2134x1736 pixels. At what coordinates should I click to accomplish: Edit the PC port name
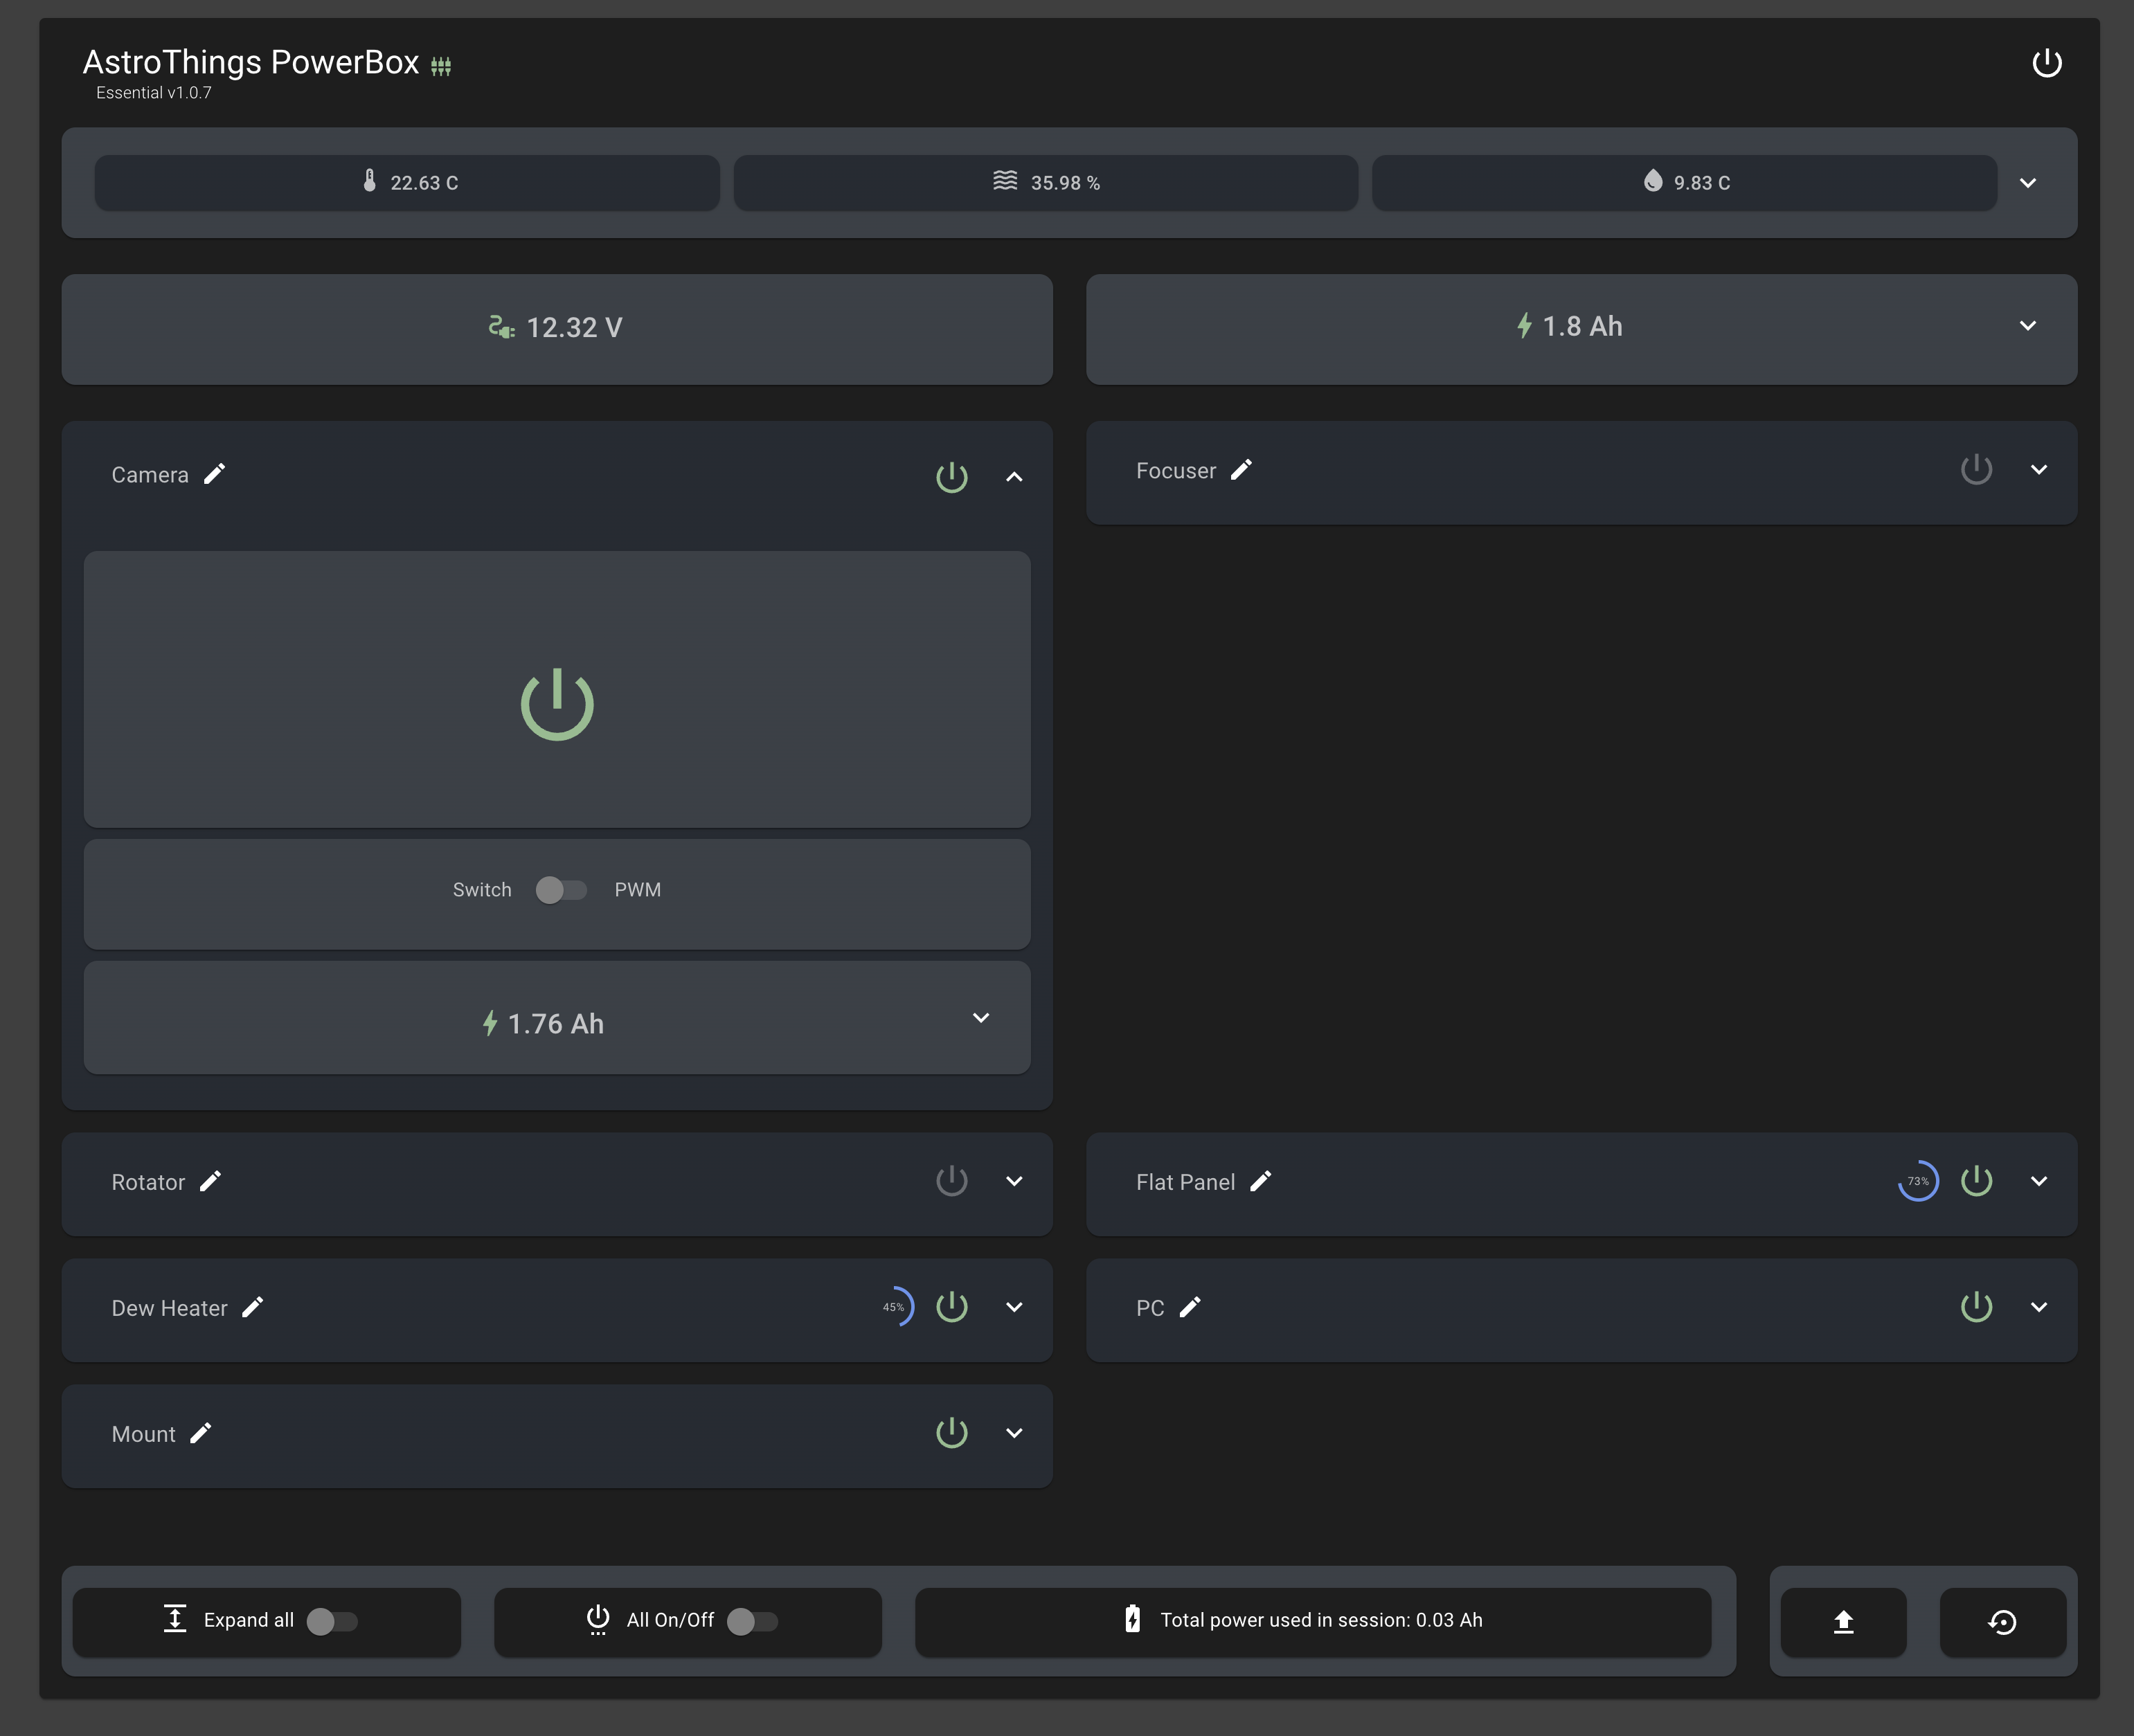pyautogui.click(x=1190, y=1308)
